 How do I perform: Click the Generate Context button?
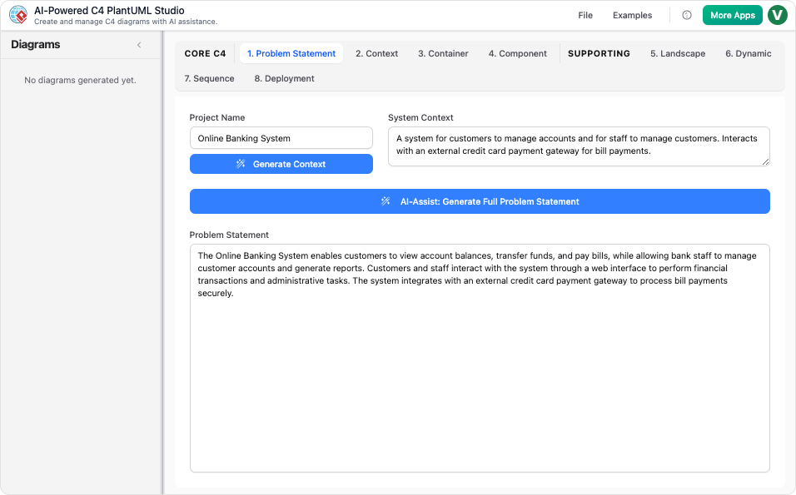281,164
